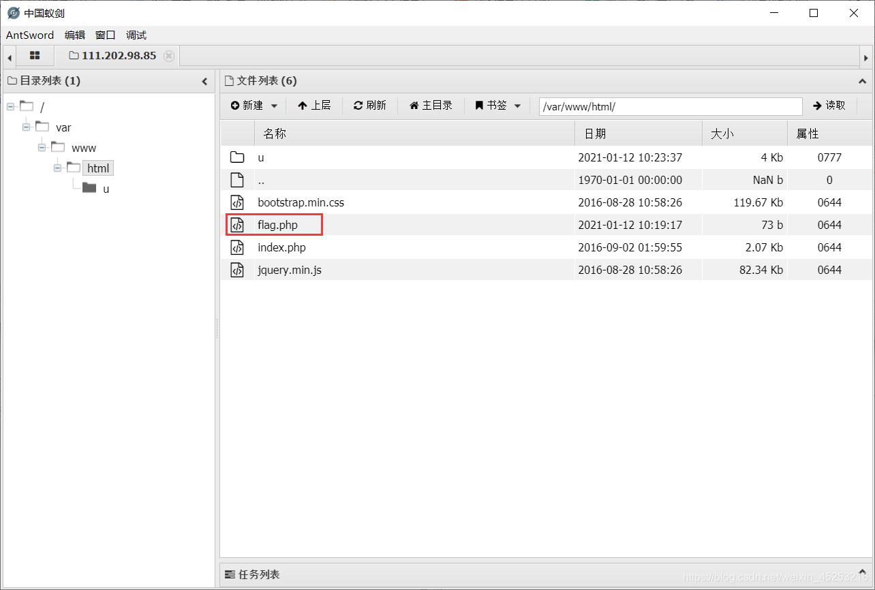
Task: Sort by the 大小 column header
Action: point(745,134)
